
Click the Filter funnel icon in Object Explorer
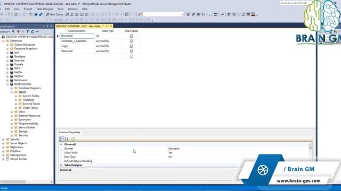tap(28, 32)
